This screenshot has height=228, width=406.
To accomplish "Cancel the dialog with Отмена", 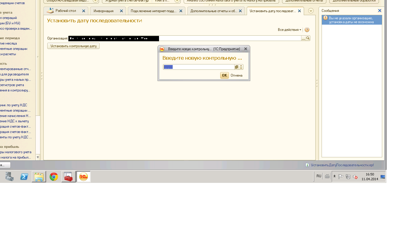I will coord(237,75).
